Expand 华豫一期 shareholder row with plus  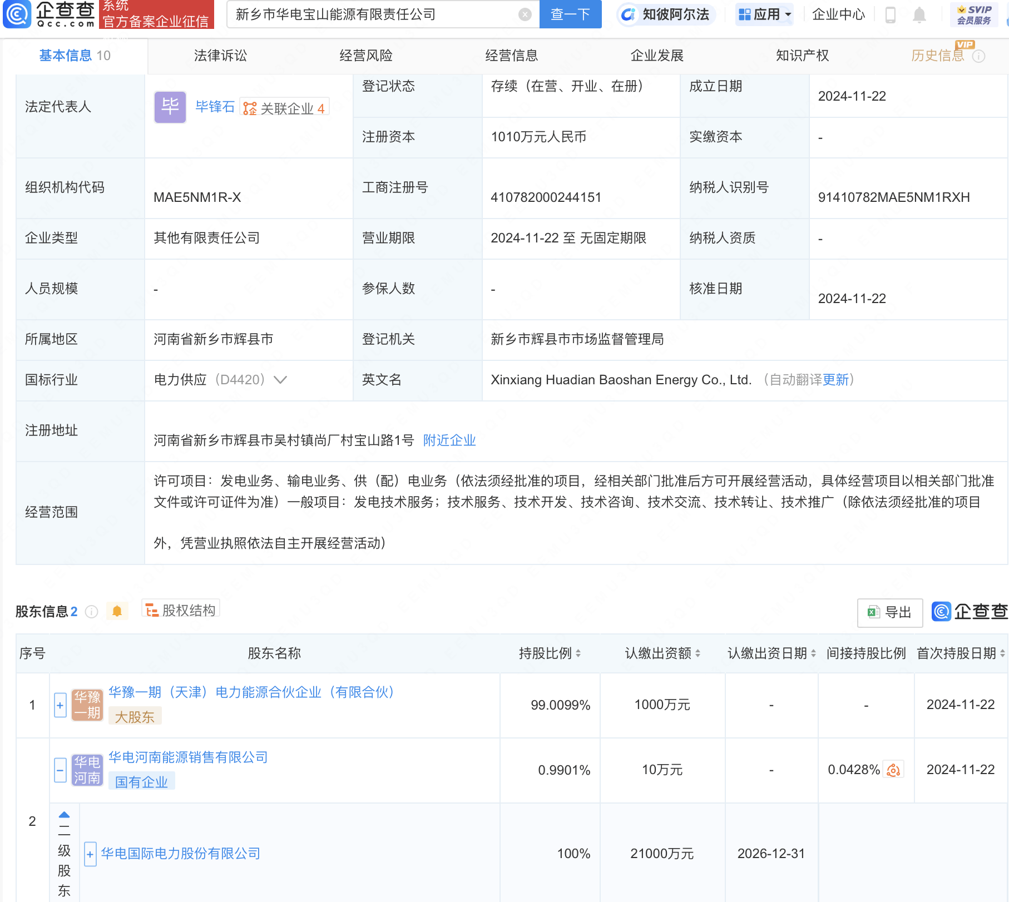point(60,705)
